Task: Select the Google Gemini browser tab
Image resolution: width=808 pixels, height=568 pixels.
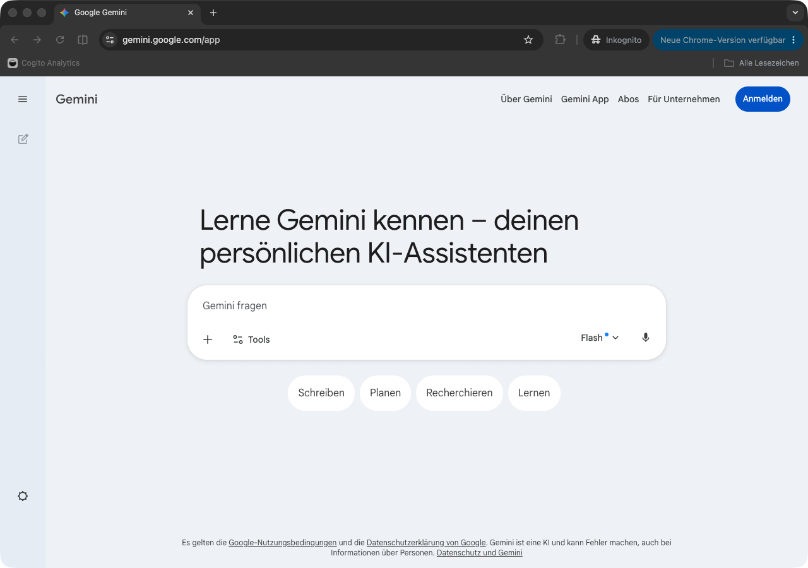Action: point(126,13)
